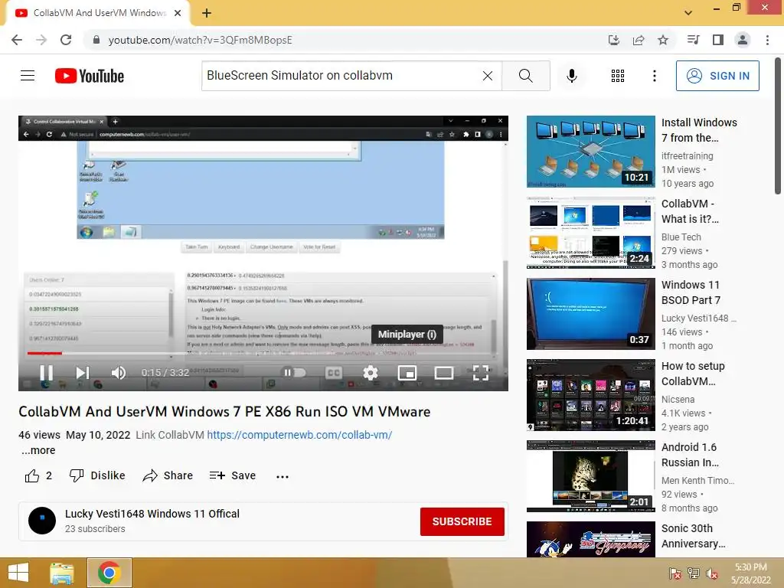Share the video
Screen dimensions: 784x588
click(x=168, y=475)
